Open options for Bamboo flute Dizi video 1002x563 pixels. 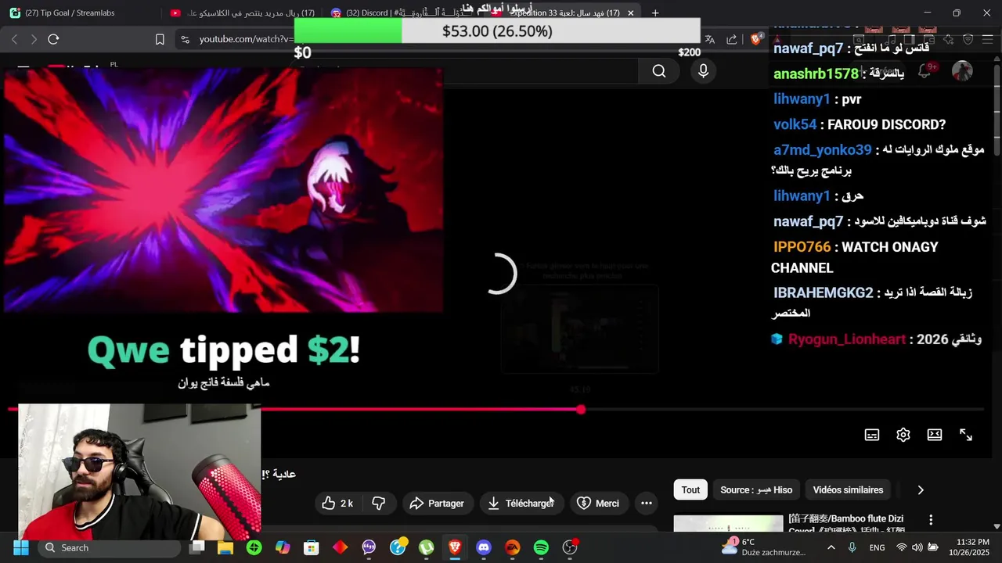[931, 520]
